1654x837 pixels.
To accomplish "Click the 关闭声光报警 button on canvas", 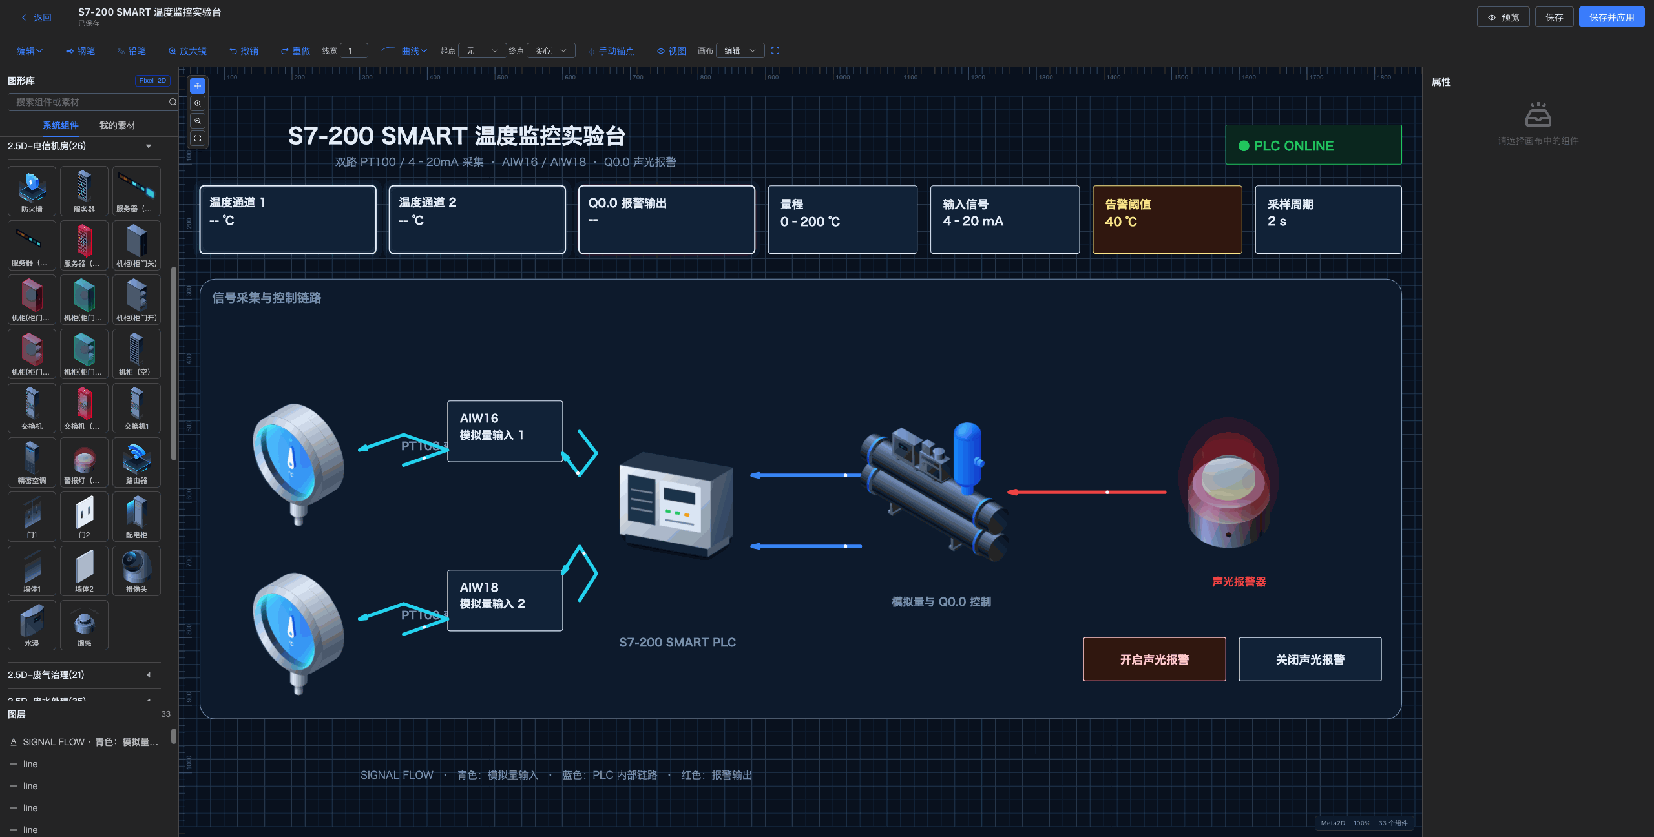I will 1310,659.
